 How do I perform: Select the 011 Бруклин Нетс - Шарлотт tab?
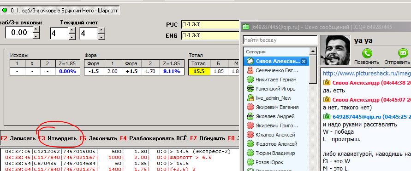60,11
